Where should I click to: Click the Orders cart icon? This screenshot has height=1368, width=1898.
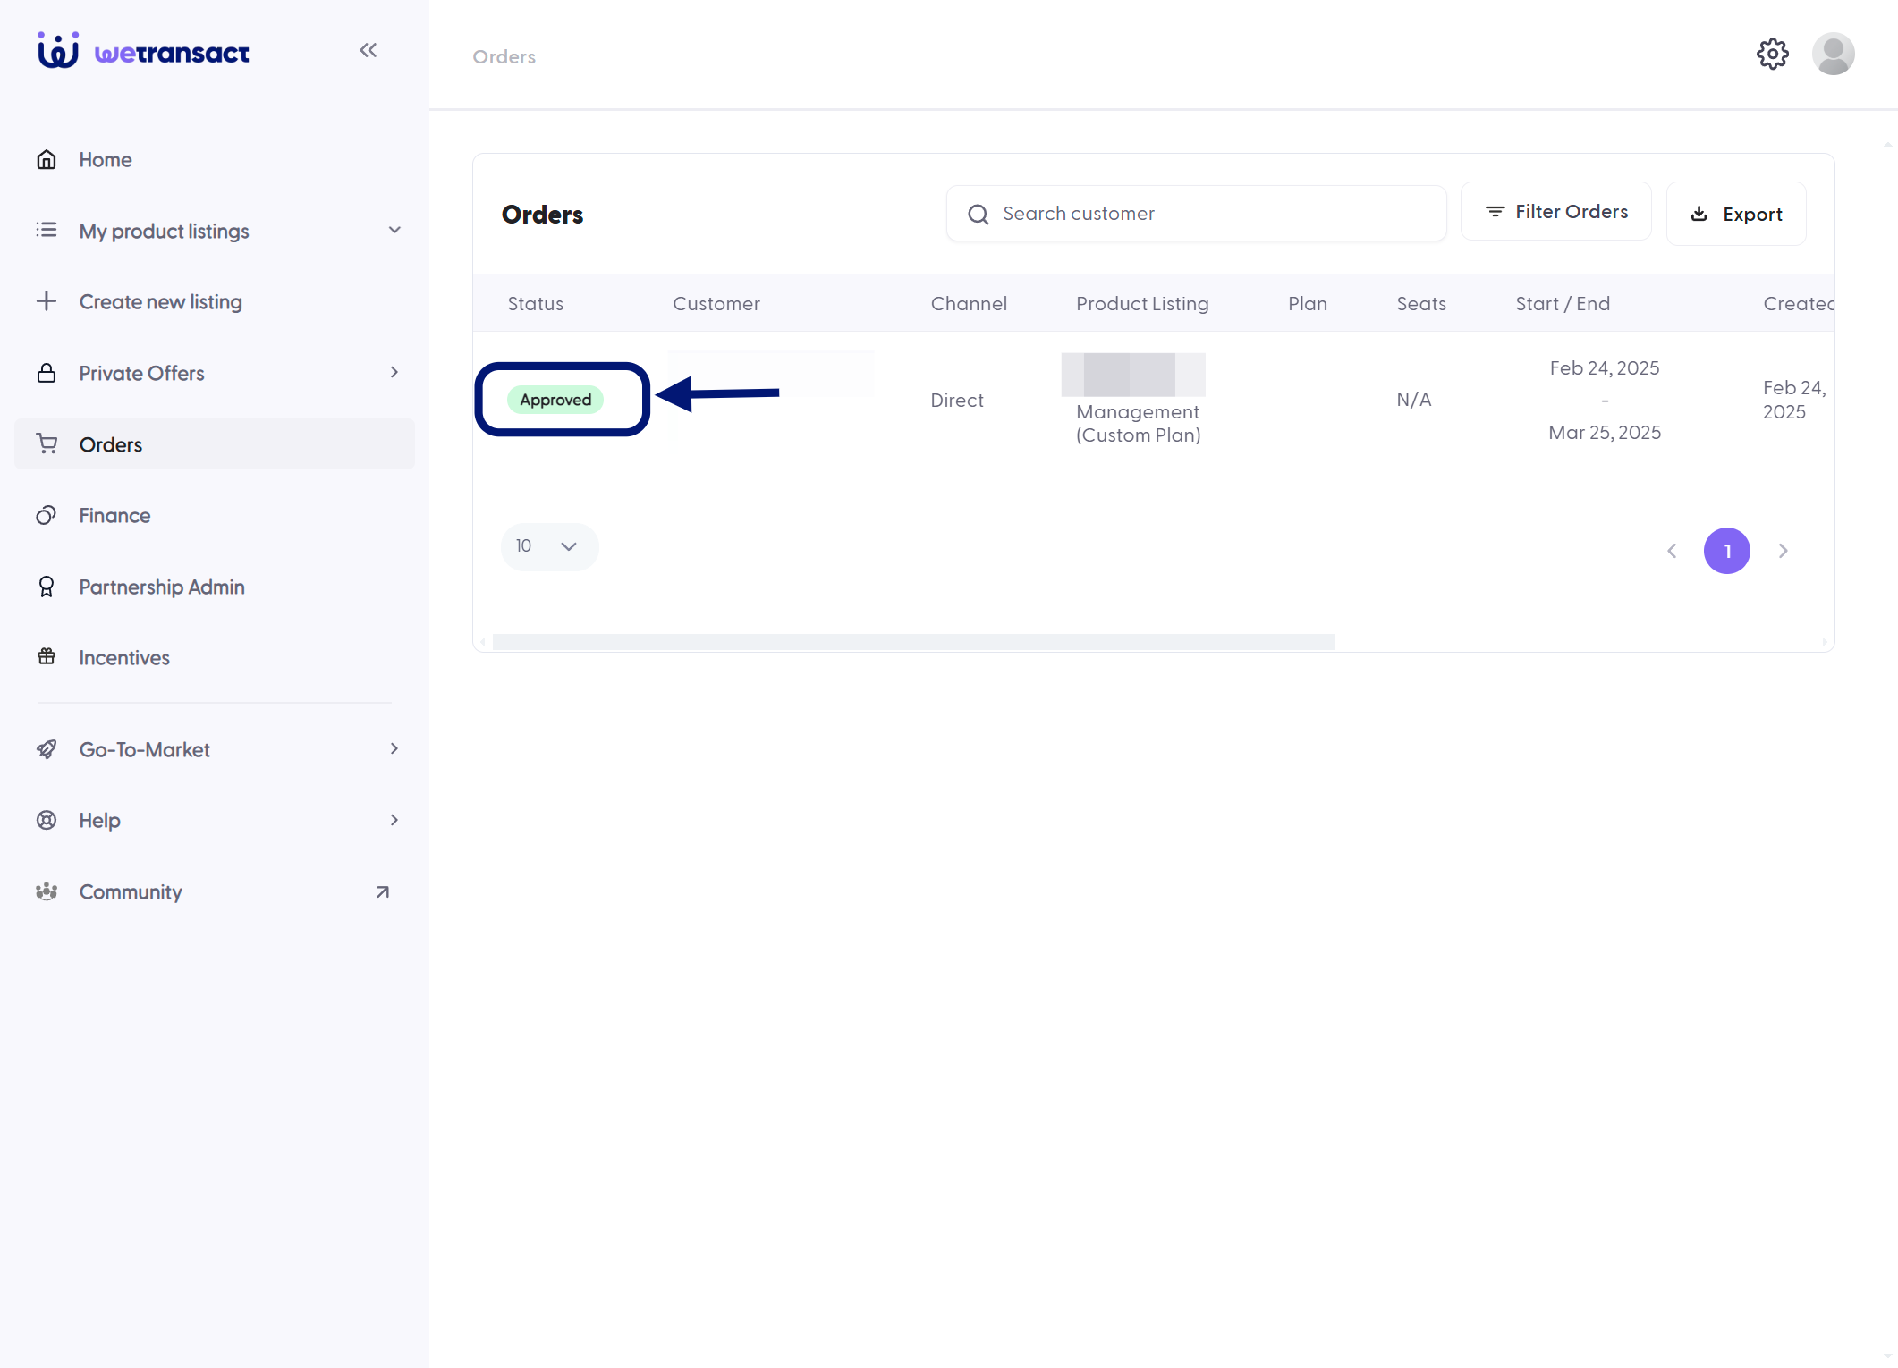point(47,443)
